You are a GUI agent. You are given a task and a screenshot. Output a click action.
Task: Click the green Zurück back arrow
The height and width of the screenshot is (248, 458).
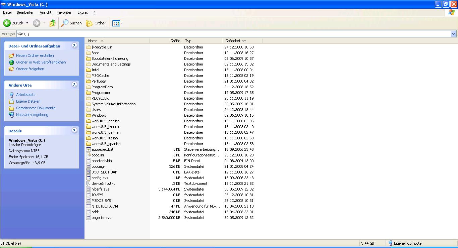(7, 23)
